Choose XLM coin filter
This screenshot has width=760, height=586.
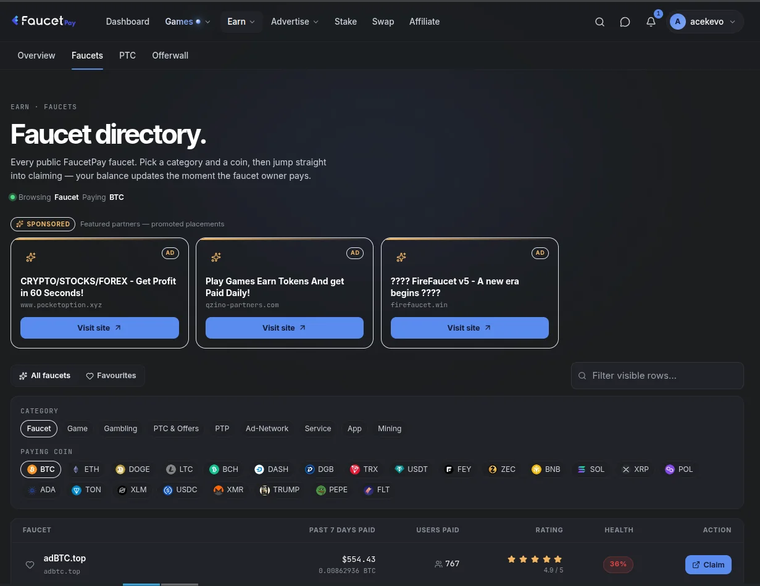132,490
